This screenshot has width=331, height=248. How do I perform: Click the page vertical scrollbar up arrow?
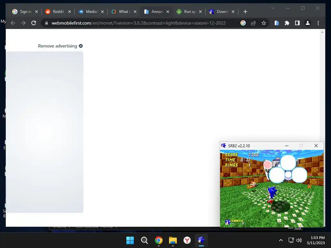click(322, 32)
